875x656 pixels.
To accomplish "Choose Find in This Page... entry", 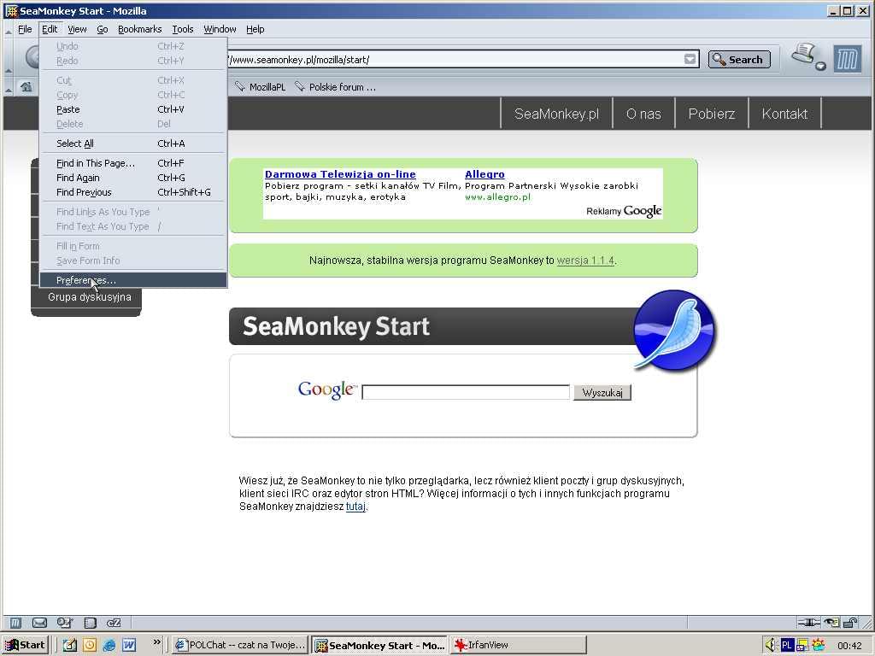I will pos(133,163).
